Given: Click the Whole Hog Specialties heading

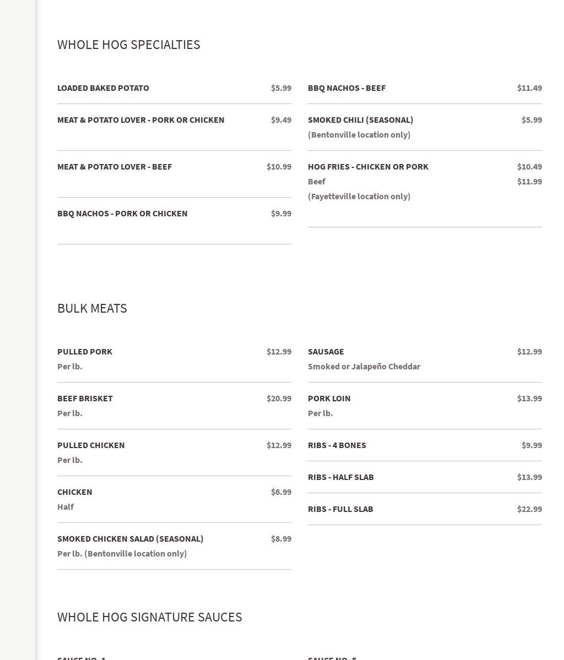Looking at the screenshot, I should tap(128, 45).
